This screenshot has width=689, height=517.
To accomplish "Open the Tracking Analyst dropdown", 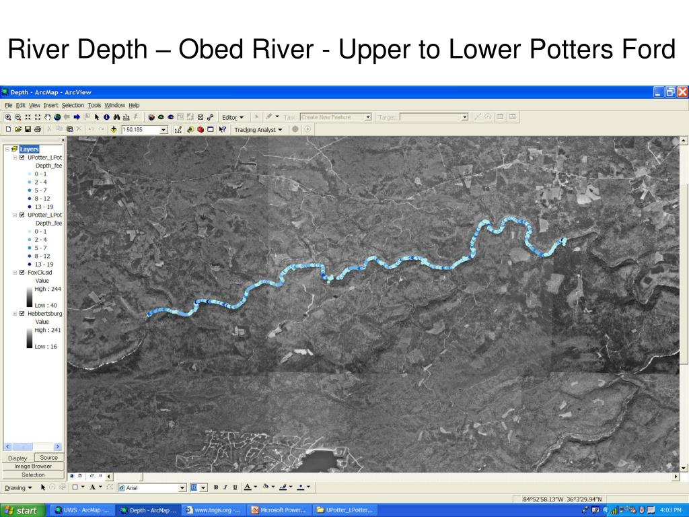I will click(258, 130).
